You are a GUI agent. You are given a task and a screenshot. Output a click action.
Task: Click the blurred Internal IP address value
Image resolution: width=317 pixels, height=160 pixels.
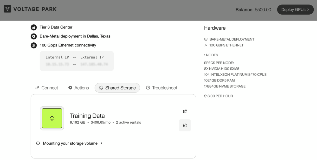pyautogui.click(x=57, y=64)
